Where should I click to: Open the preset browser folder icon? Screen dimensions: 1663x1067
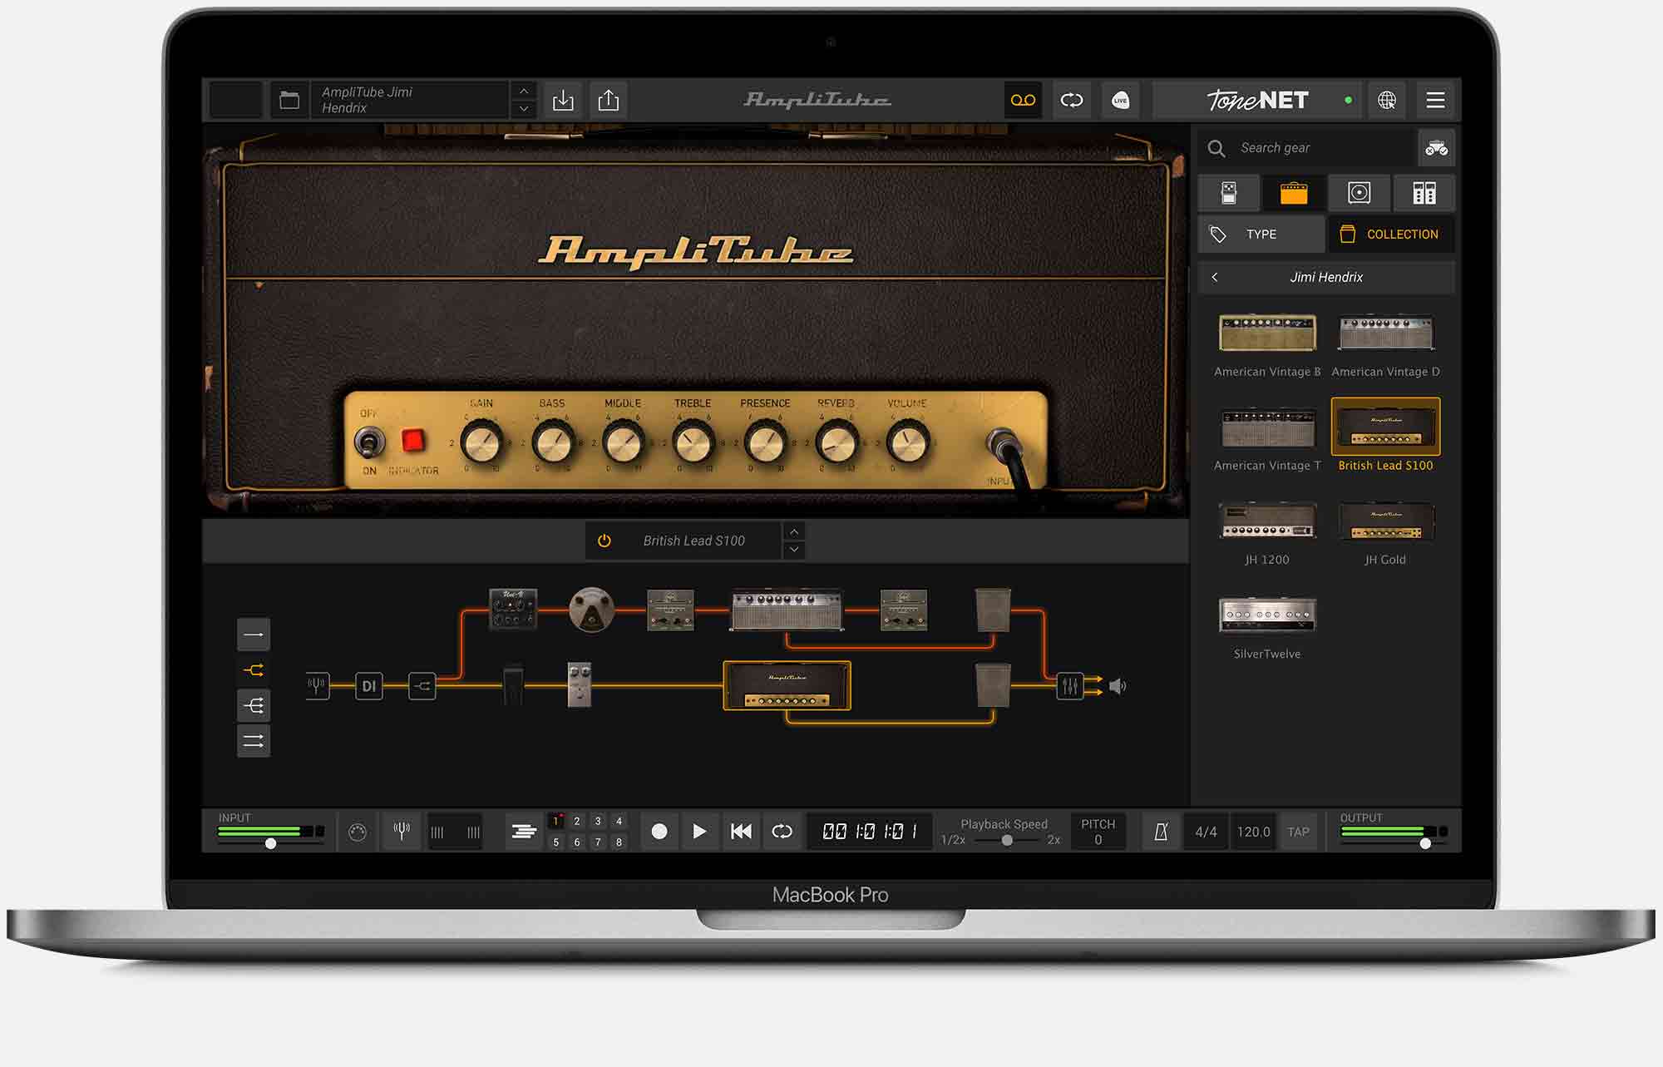pos(289,101)
